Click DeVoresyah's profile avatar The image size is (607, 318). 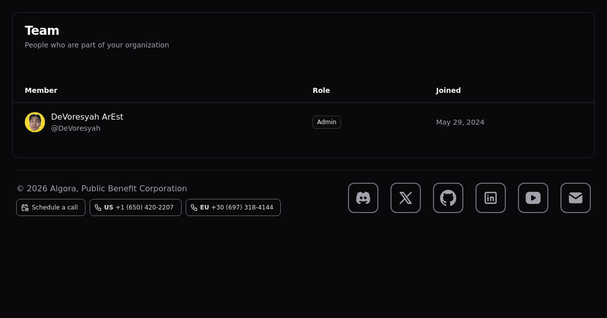35,122
